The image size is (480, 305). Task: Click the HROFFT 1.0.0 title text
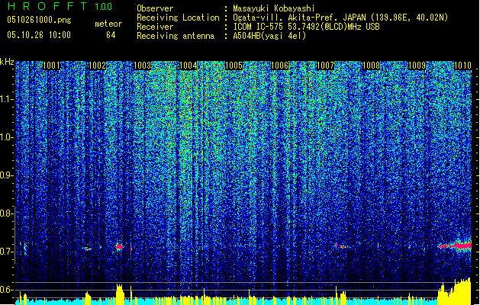coord(60,6)
